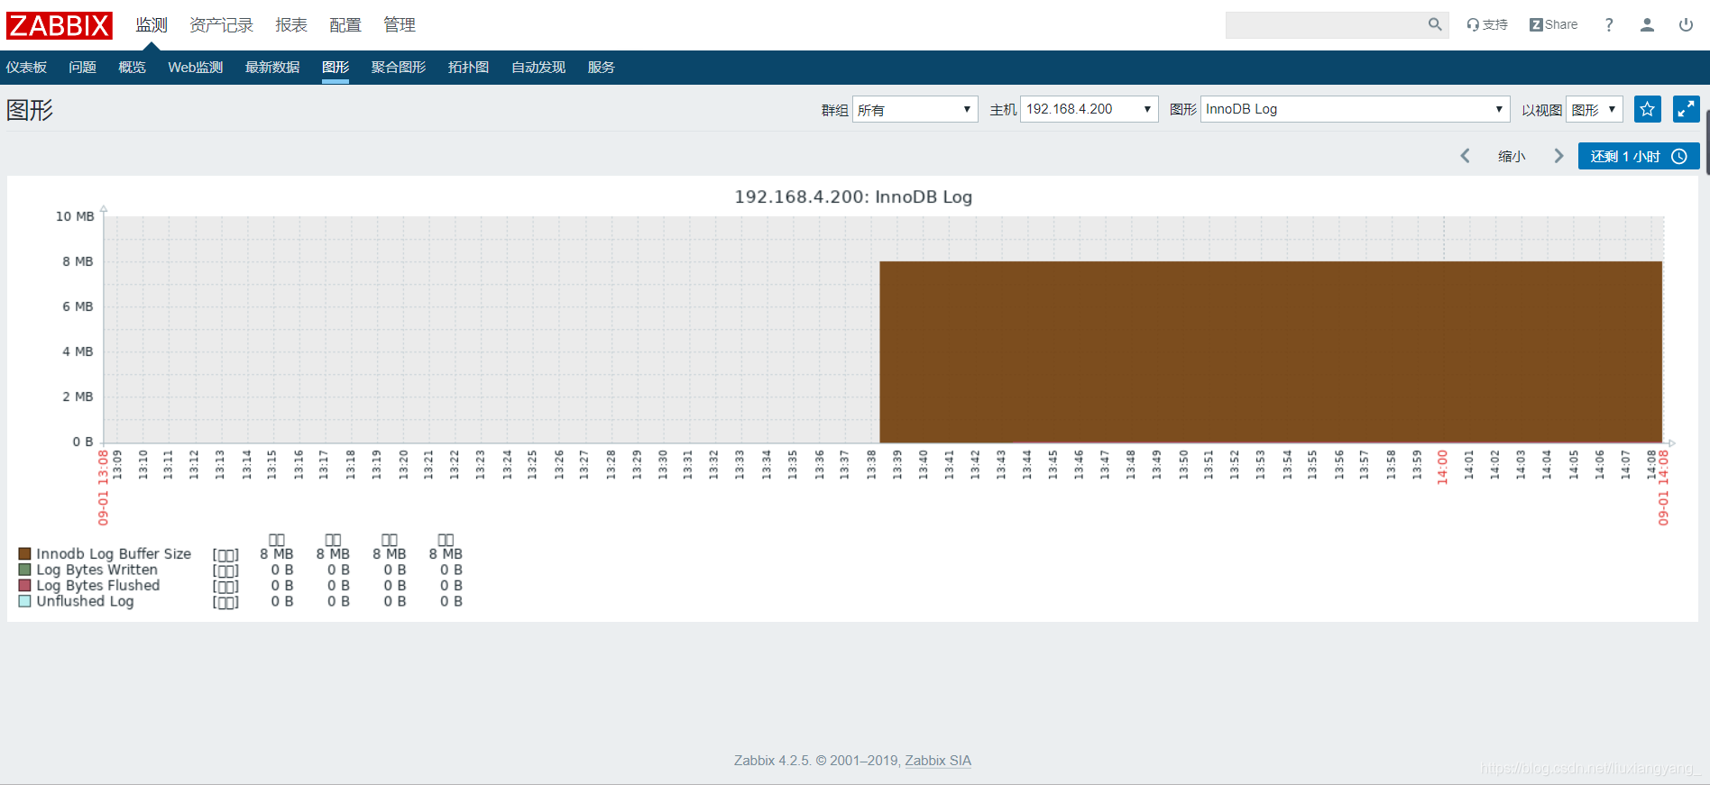1710x785 pixels.
Task: Open the 报表 top menu
Action: (291, 25)
